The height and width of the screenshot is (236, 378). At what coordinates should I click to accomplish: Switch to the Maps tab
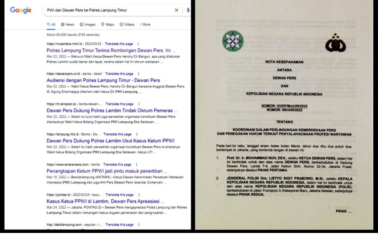pos(107,24)
